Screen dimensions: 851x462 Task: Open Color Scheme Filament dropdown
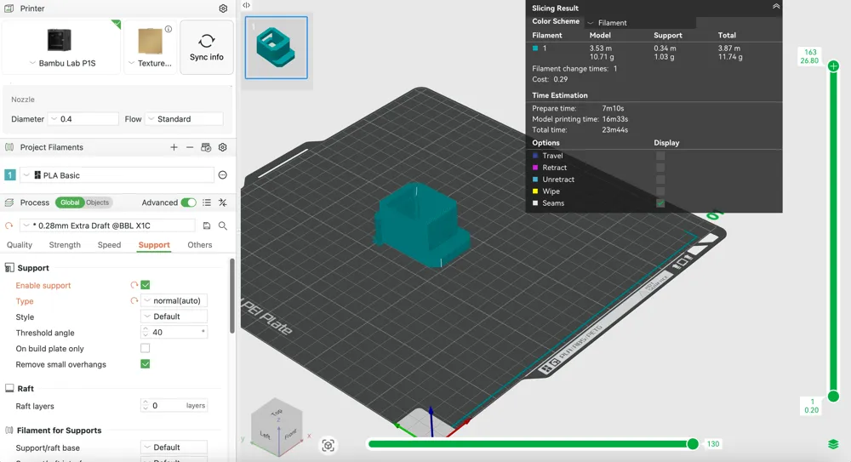pyautogui.click(x=641, y=23)
